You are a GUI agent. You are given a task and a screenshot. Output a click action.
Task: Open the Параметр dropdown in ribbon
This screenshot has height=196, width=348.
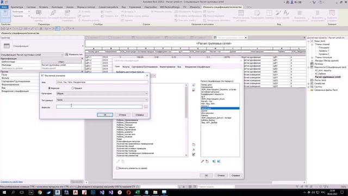click(x=21, y=16)
